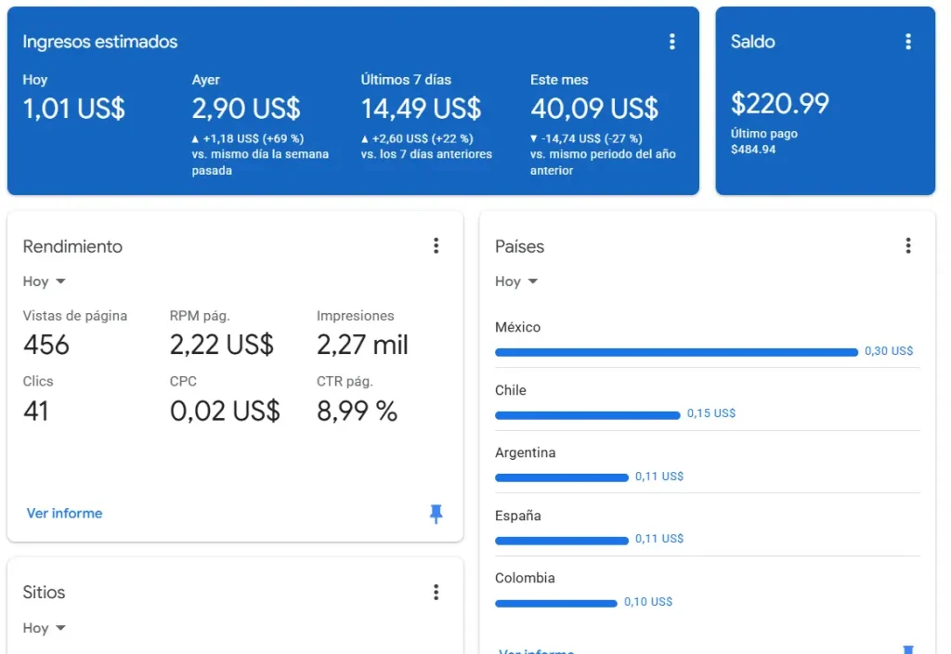Click Chile amount 0,15 US$
The width and height of the screenshot is (951, 654).
tap(710, 413)
